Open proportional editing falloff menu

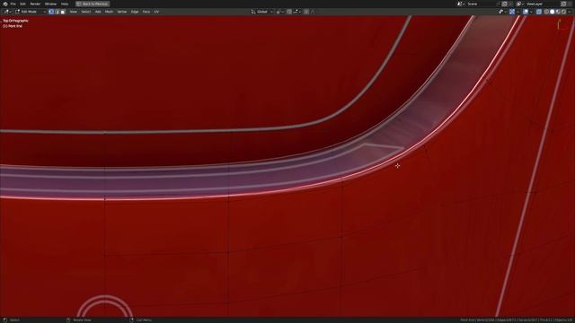tap(313, 12)
